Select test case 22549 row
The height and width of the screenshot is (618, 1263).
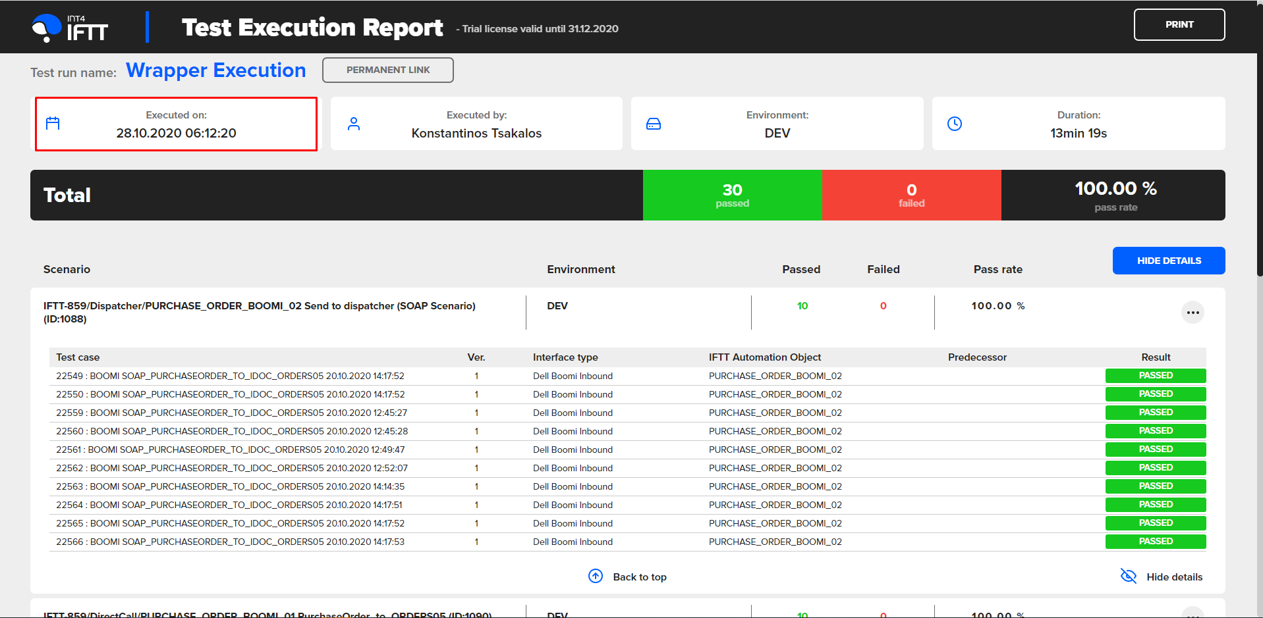pyautogui.click(x=230, y=376)
